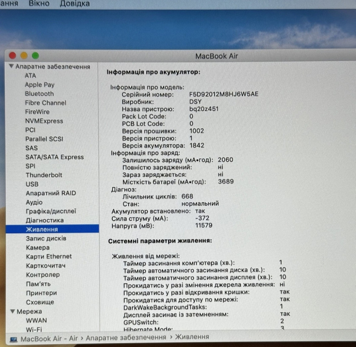
Task: Open NVMExpress hardware details
Action: (44, 121)
